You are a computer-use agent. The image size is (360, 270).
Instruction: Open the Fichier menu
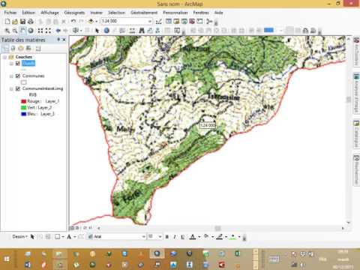pos(10,13)
